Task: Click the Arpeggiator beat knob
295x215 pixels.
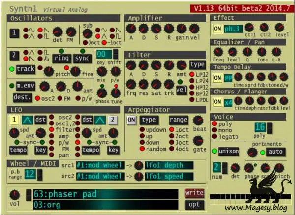Action: [198, 121]
